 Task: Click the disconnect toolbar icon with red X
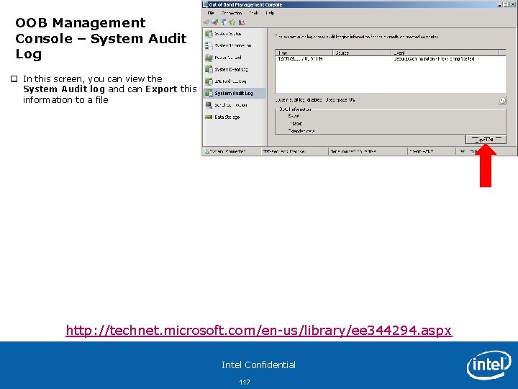pyautogui.click(x=215, y=22)
